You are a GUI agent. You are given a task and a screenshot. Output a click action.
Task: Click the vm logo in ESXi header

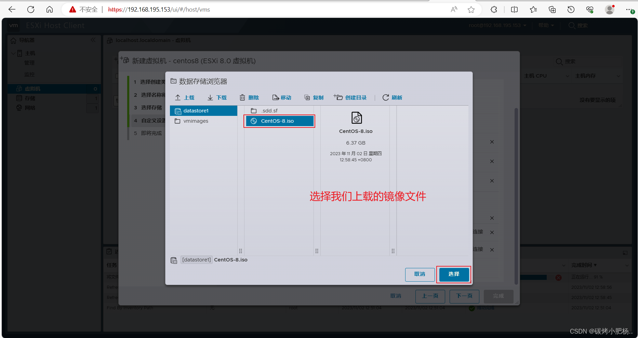click(x=14, y=25)
